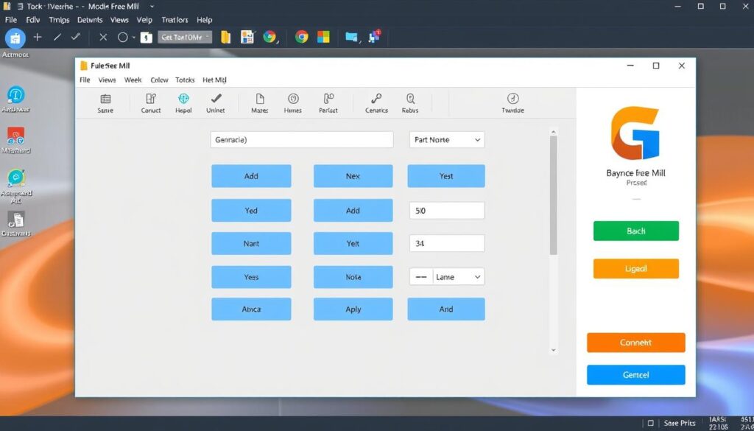
Task: Click the Aply button
Action: point(353,309)
